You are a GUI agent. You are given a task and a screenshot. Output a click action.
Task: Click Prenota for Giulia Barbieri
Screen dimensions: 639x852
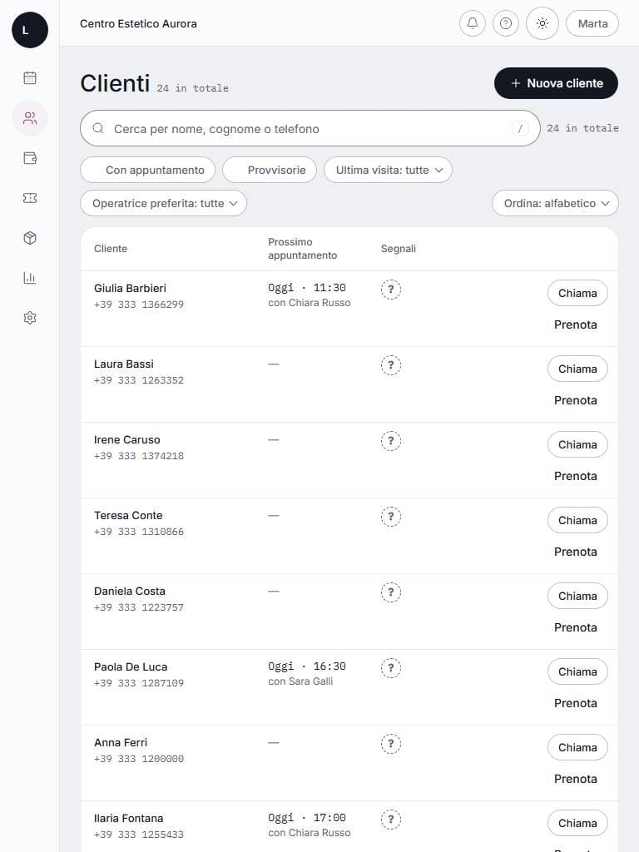576,324
